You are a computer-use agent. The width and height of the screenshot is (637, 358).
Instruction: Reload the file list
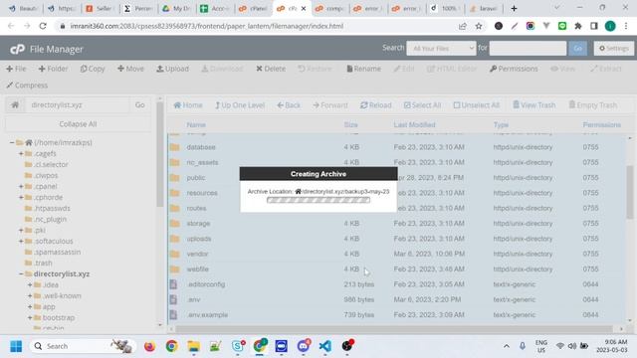[x=376, y=105]
